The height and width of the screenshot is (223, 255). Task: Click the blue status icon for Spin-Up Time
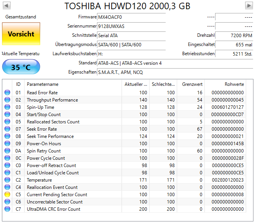(x=7, y=107)
